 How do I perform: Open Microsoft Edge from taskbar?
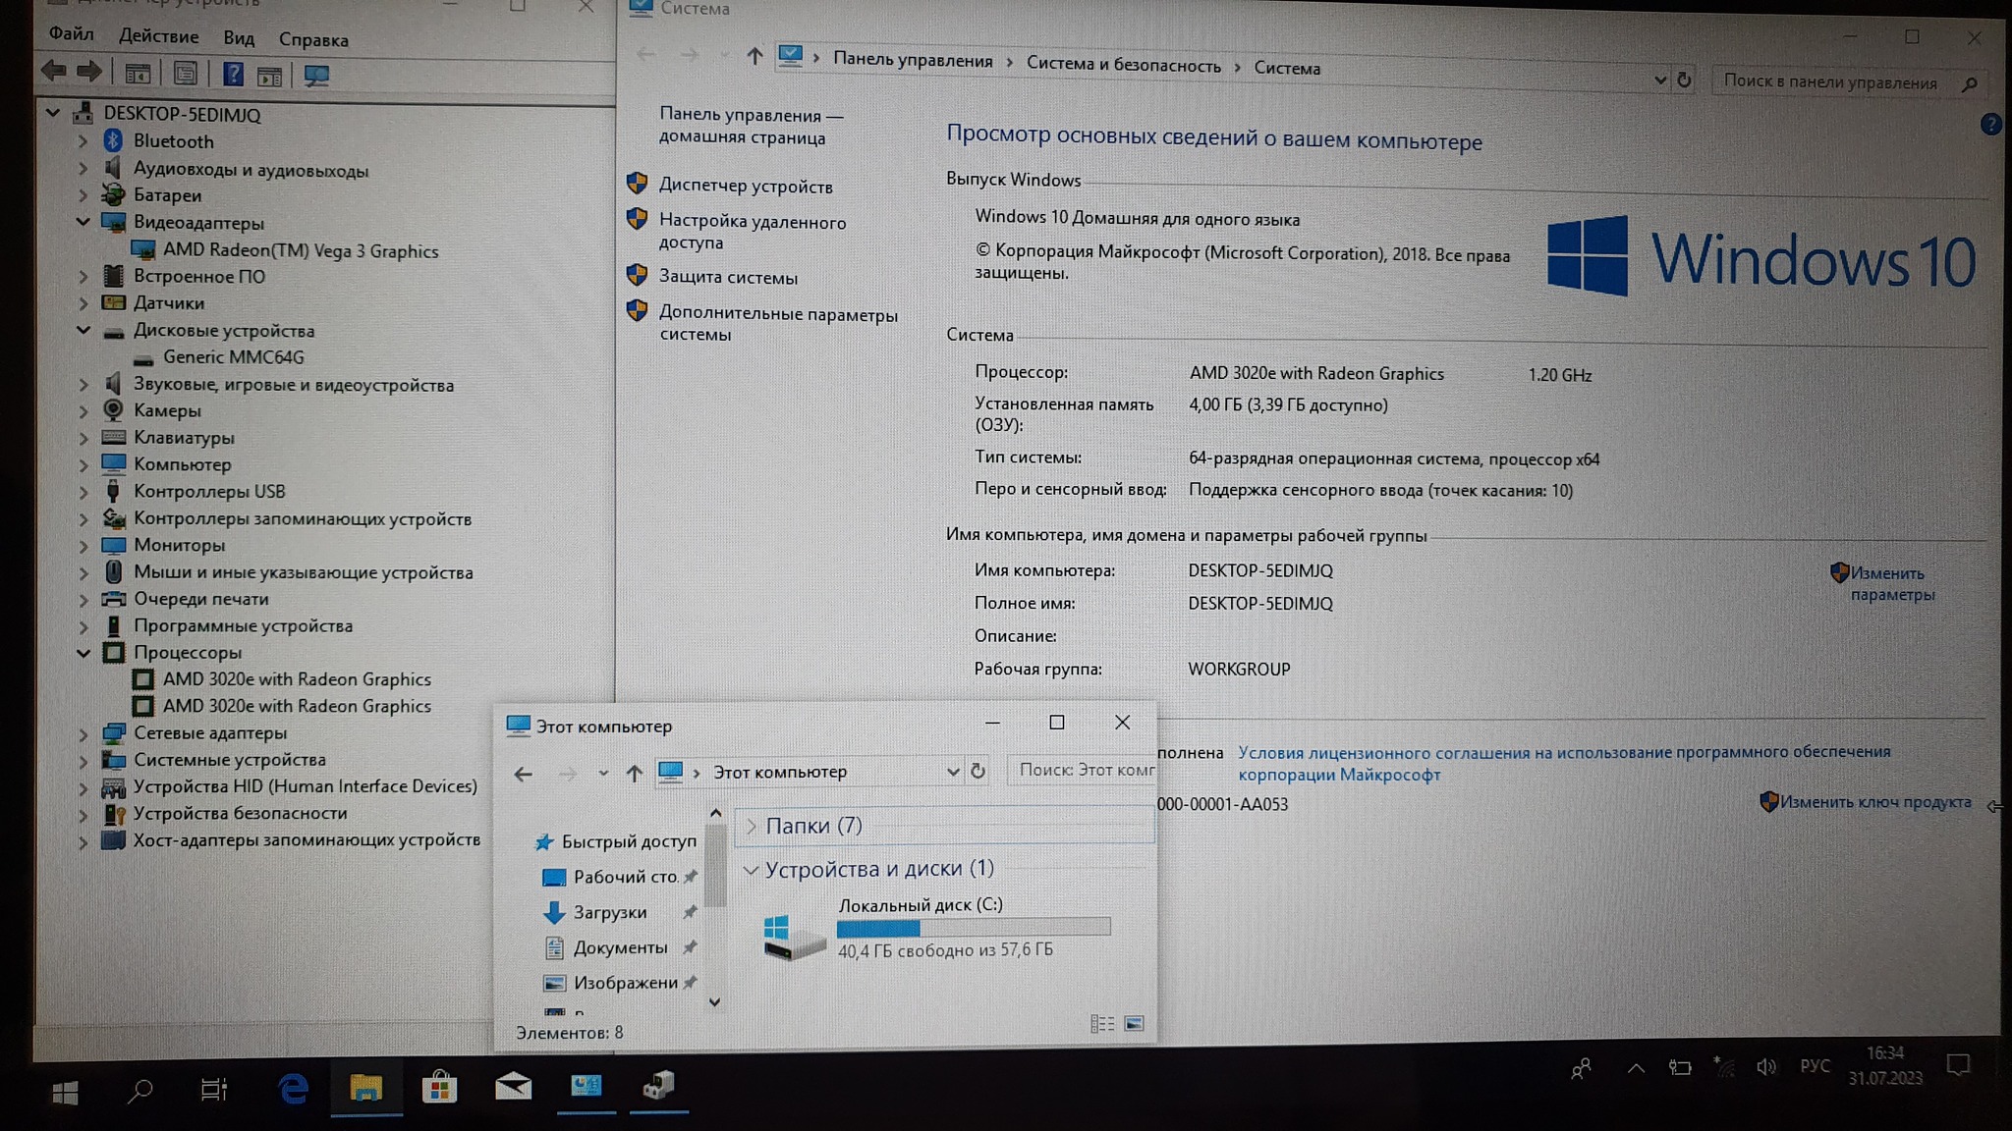pyautogui.click(x=293, y=1088)
